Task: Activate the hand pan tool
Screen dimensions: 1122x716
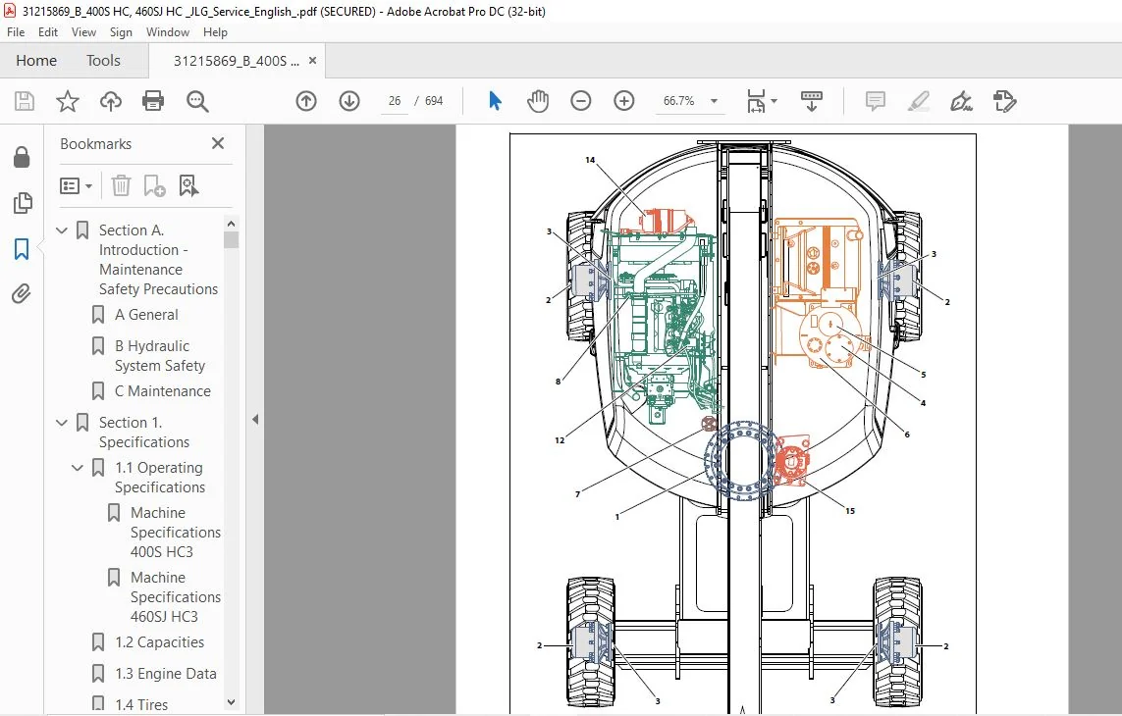Action: [x=537, y=101]
